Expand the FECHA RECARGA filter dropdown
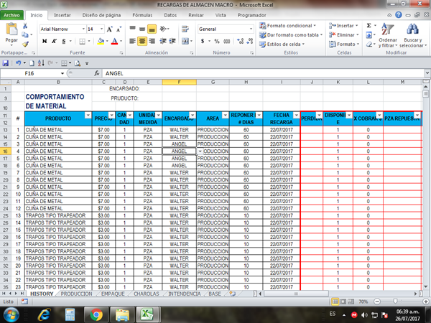Image resolution: width=431 pixels, height=323 pixels. point(296,115)
